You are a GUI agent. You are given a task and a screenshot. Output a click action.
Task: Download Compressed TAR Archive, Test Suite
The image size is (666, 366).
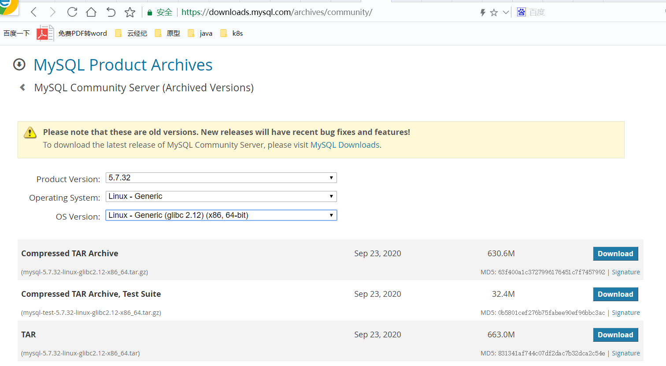coord(615,294)
